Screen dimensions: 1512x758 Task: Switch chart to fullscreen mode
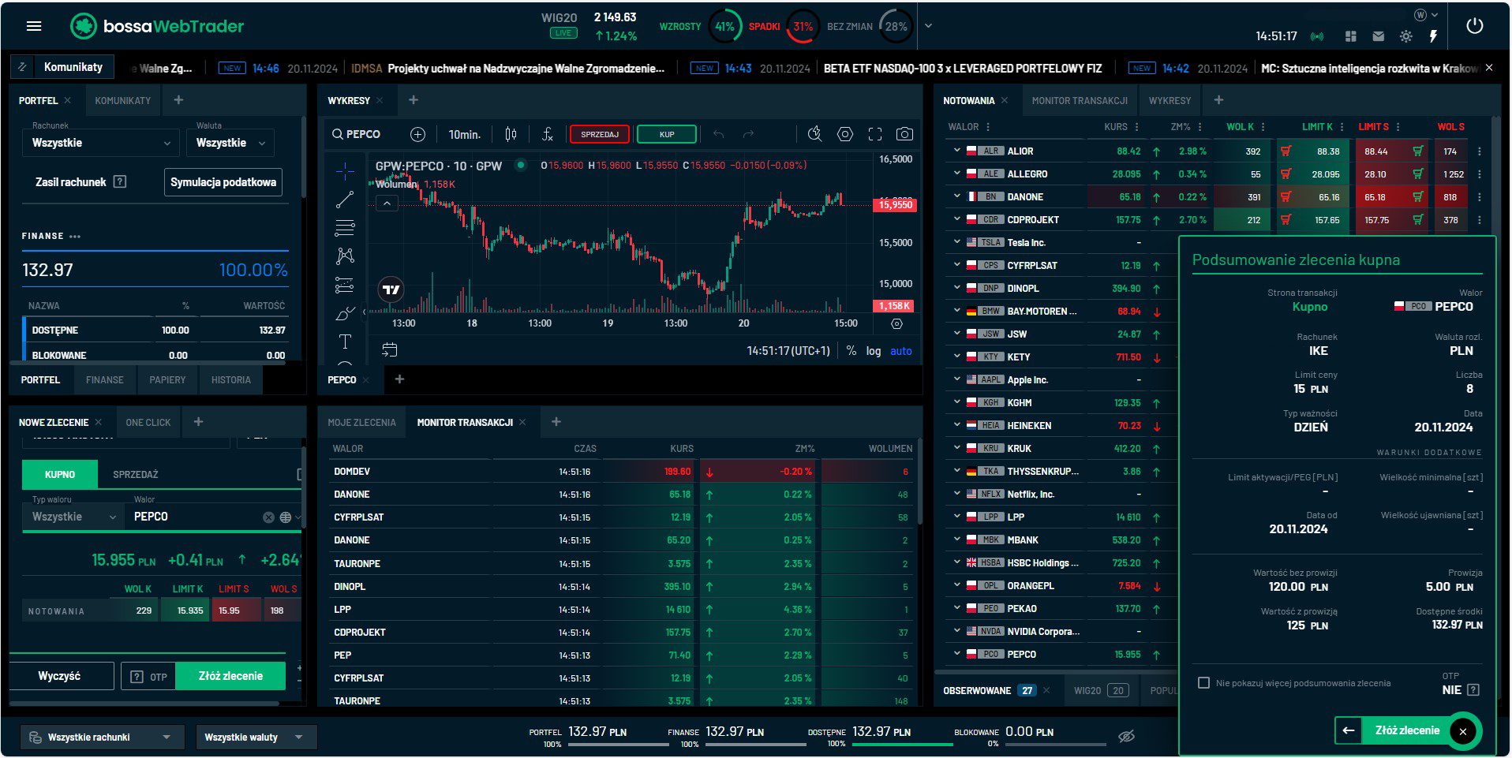(874, 134)
